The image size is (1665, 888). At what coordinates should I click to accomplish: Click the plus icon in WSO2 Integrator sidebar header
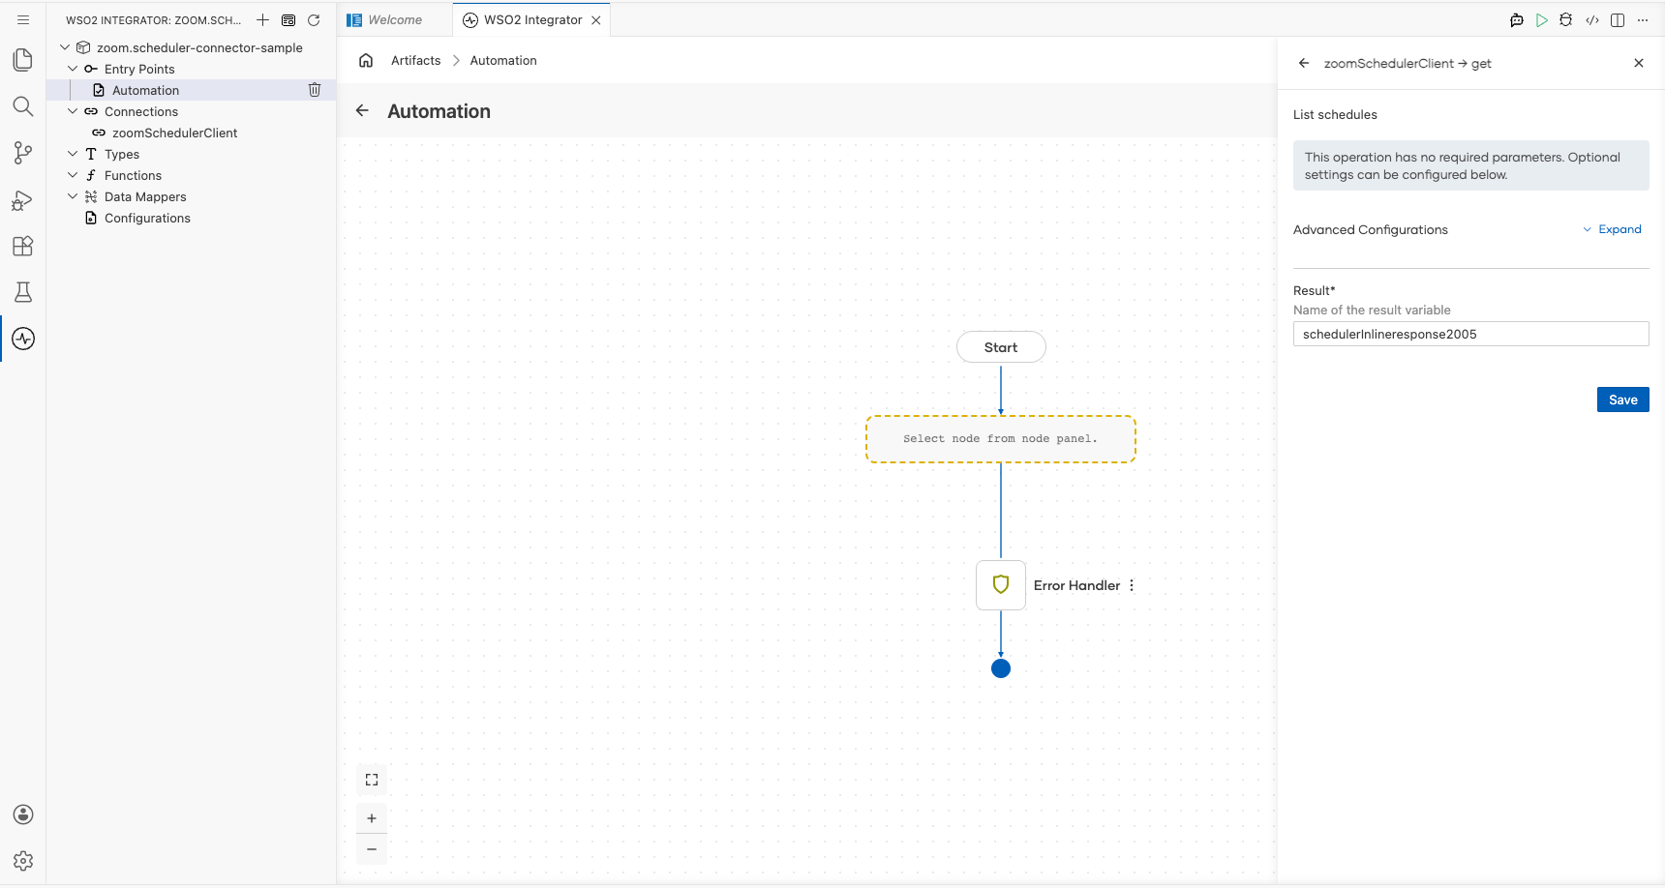262,19
